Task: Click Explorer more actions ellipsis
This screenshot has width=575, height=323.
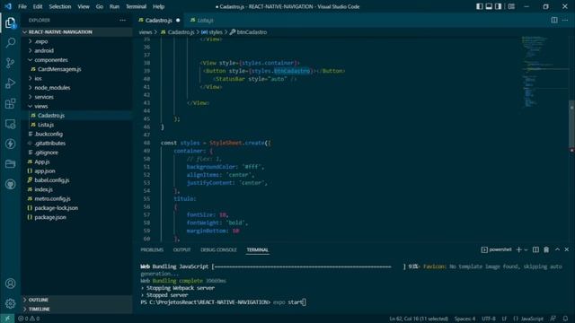Action: tap(122, 20)
